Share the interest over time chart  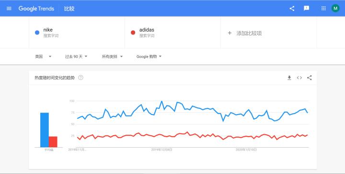310,78
